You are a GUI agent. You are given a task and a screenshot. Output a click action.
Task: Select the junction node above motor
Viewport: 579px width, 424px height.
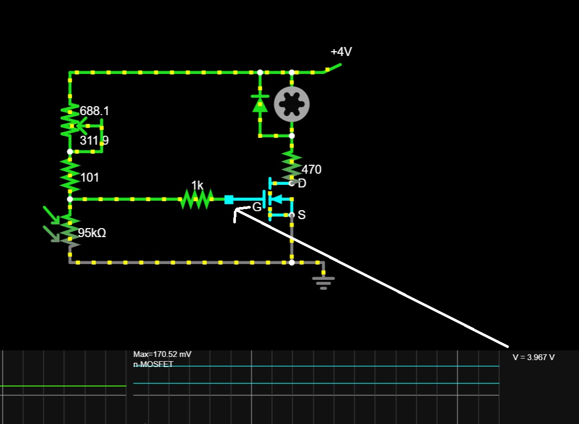coord(292,72)
